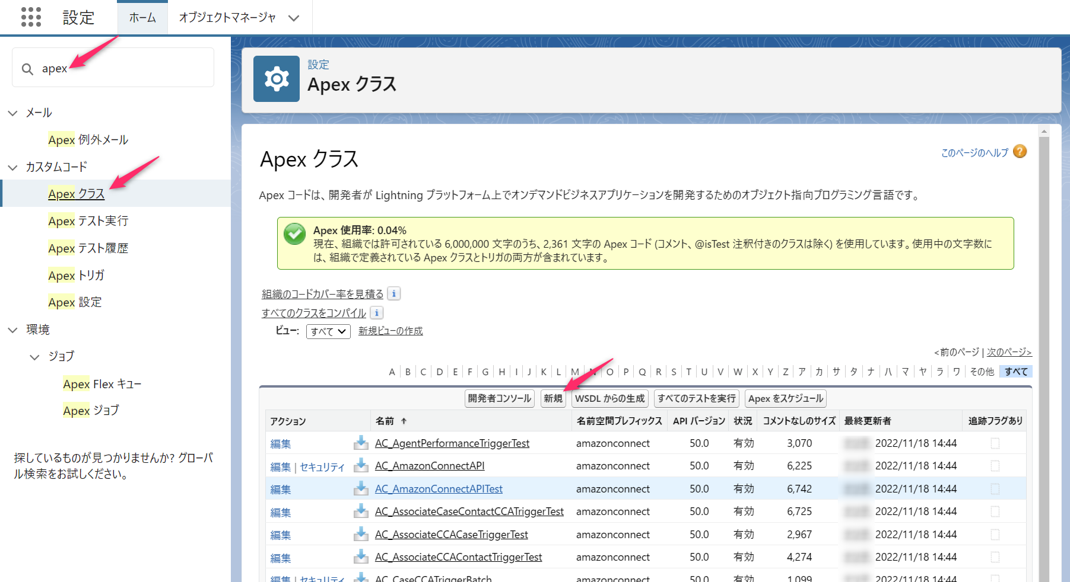Click the Apex をスケジュール button
This screenshot has width=1070, height=582.
[786, 398]
